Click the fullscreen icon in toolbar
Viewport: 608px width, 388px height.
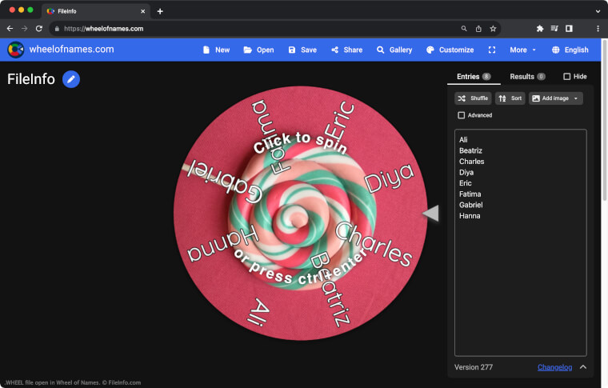492,50
